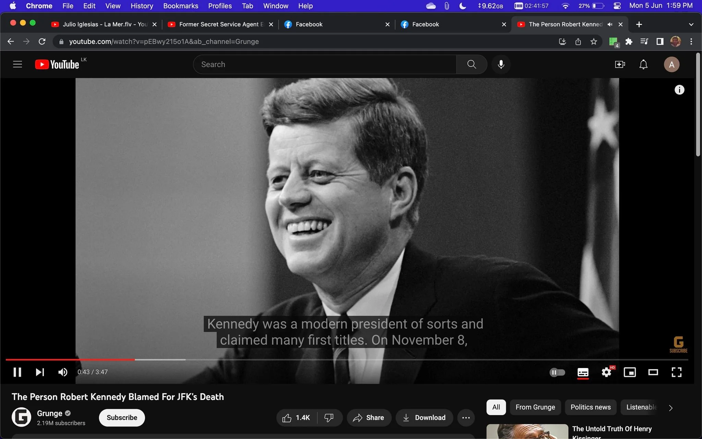Enter full screen mode
This screenshot has width=702, height=439.
[676, 372]
